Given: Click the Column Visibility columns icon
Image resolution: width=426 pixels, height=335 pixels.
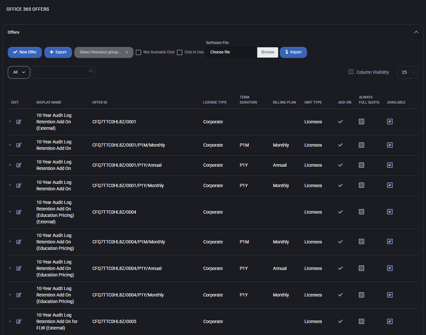Looking at the screenshot, I should pos(351,72).
